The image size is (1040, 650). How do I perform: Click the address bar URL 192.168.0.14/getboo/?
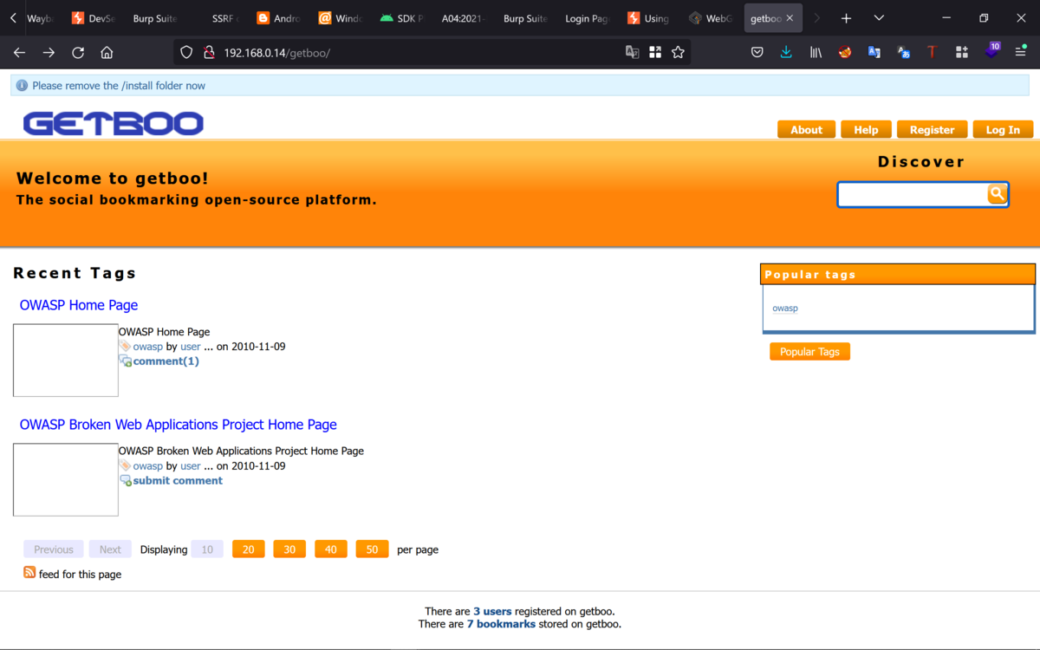(277, 53)
